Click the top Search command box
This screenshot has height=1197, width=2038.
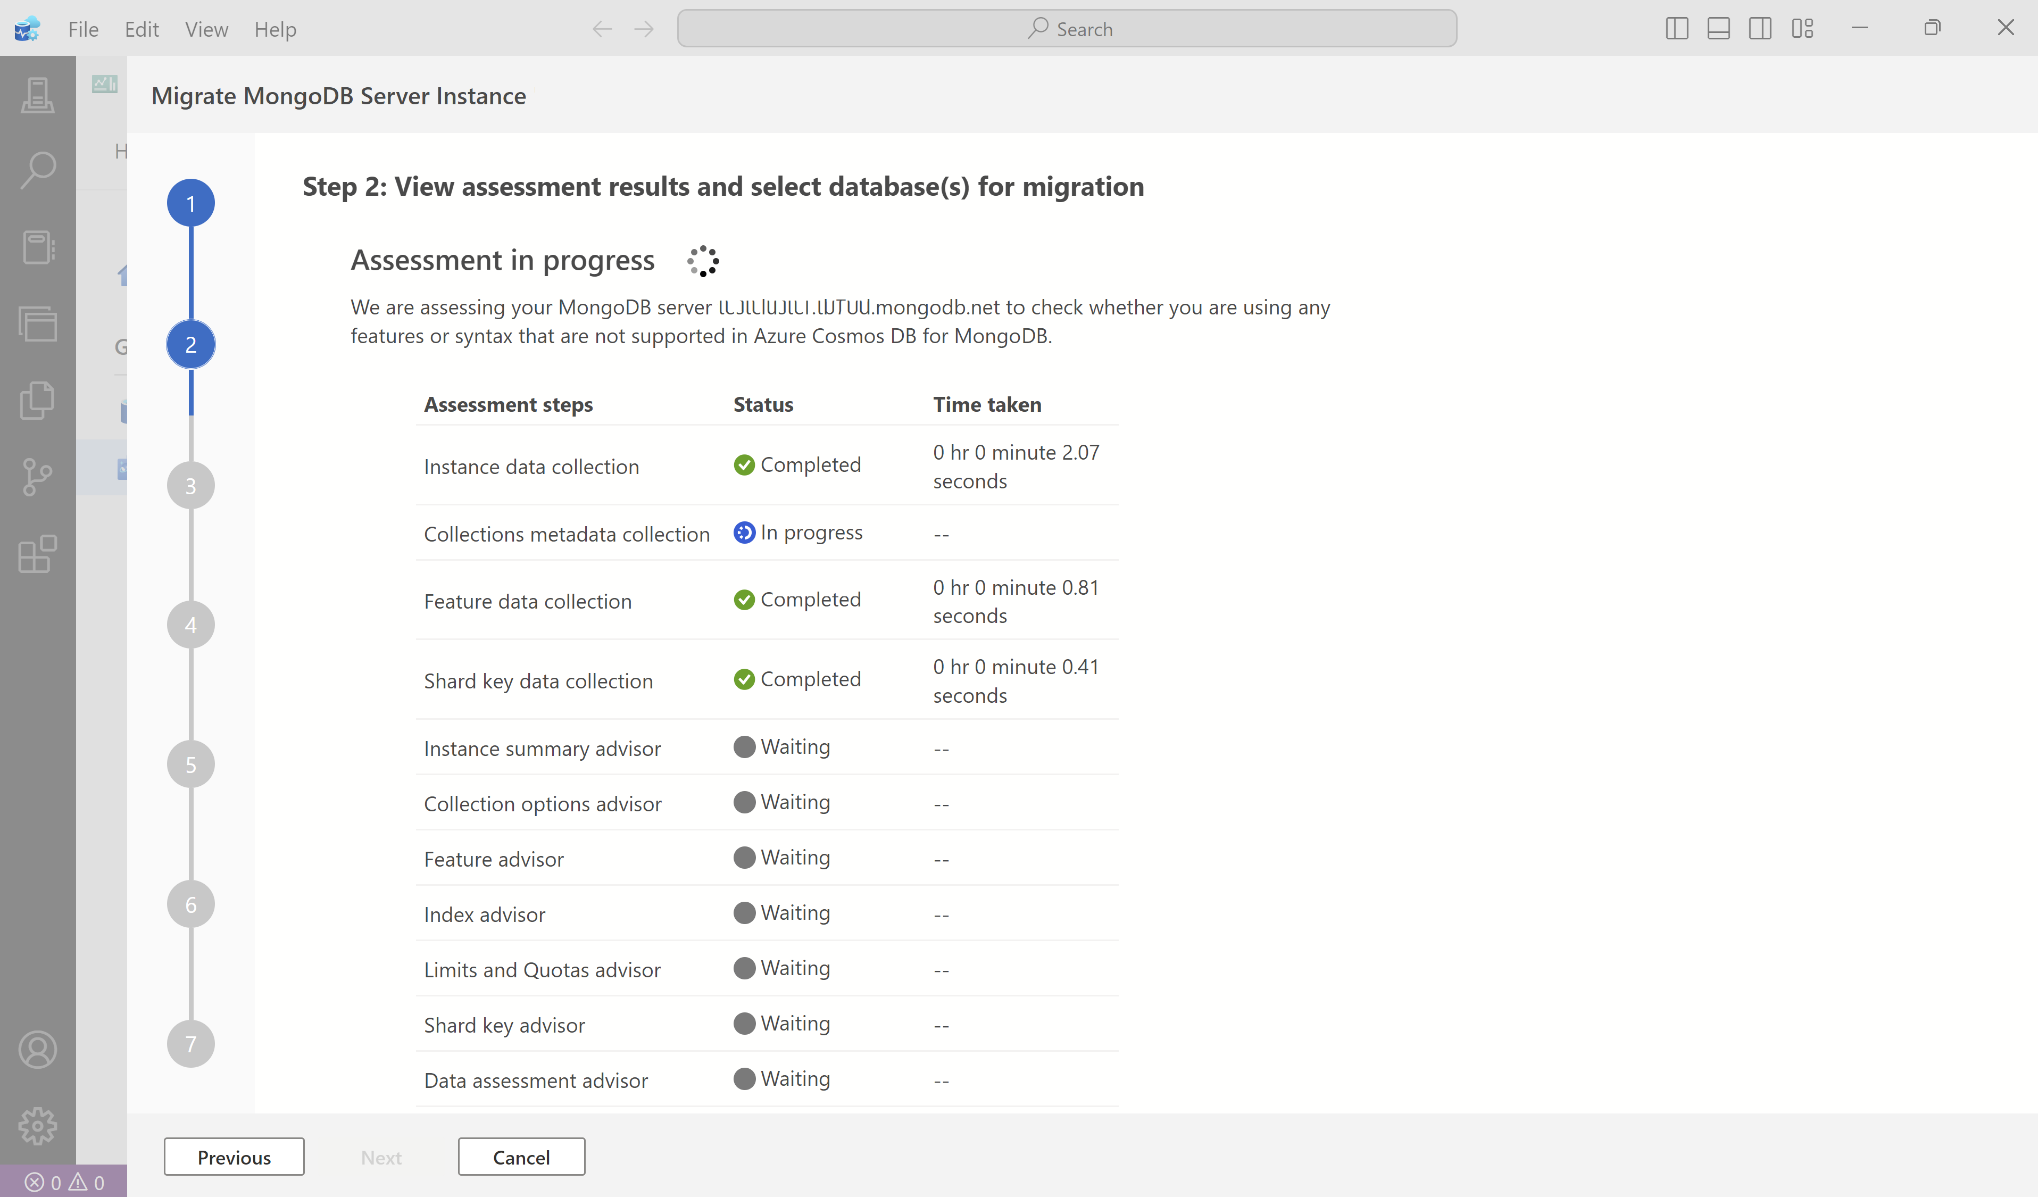[x=1067, y=29]
